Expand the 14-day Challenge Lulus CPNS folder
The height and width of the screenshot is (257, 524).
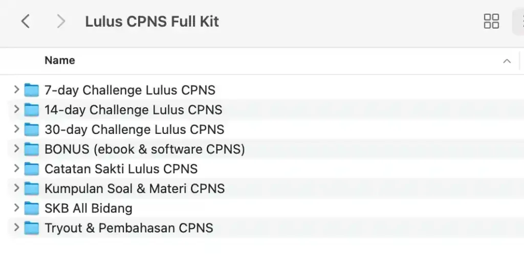[x=16, y=109]
